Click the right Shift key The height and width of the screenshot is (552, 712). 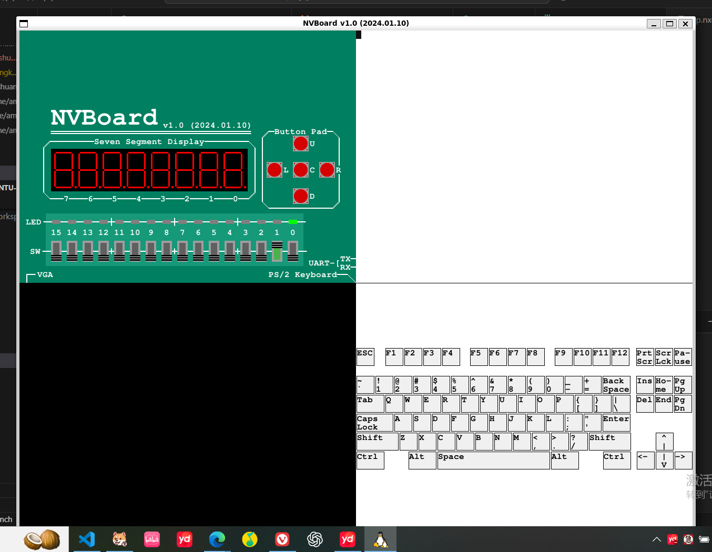point(610,442)
